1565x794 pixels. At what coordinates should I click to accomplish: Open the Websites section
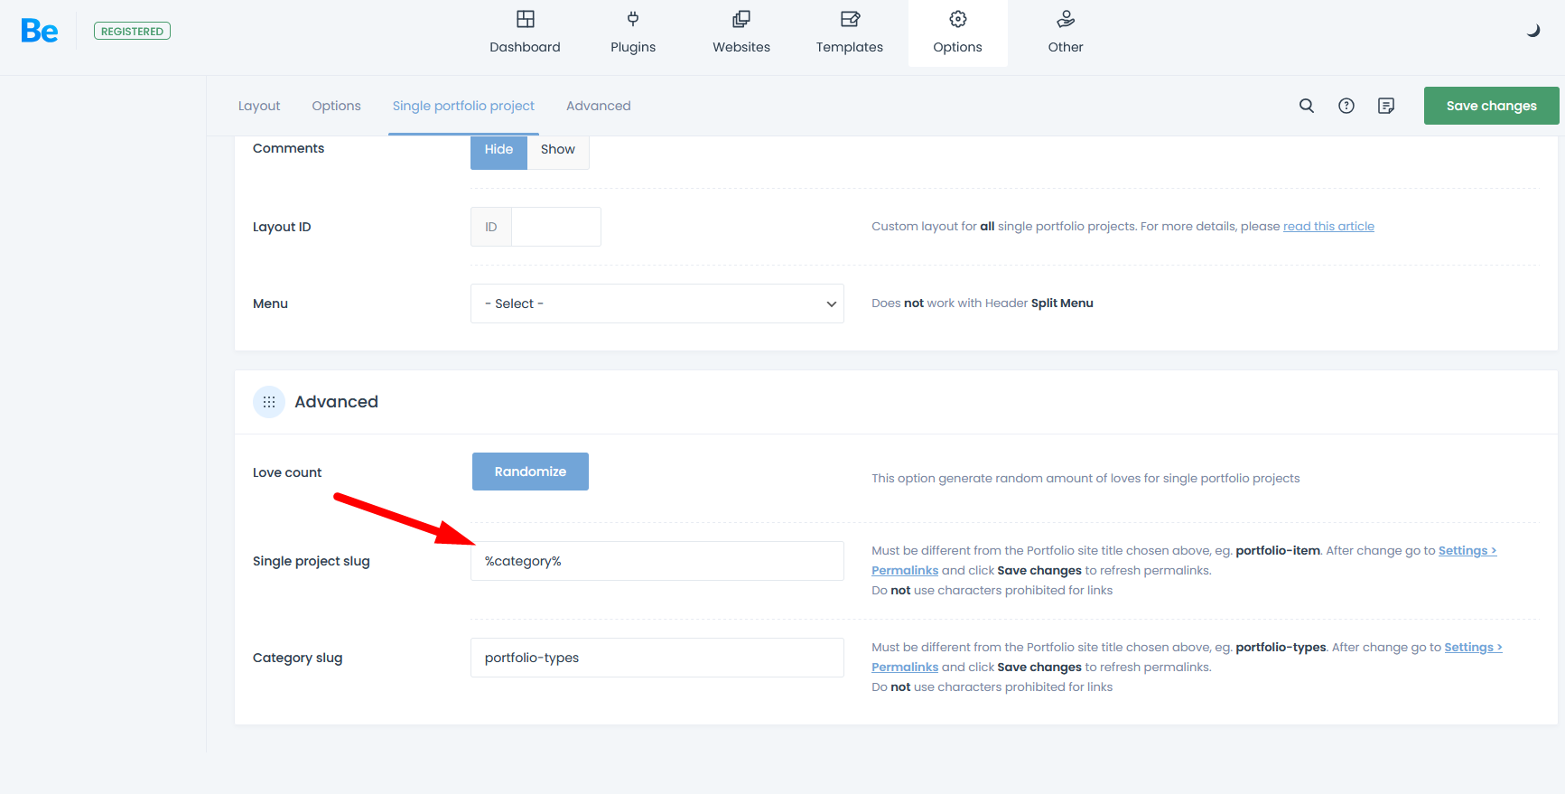click(x=741, y=33)
